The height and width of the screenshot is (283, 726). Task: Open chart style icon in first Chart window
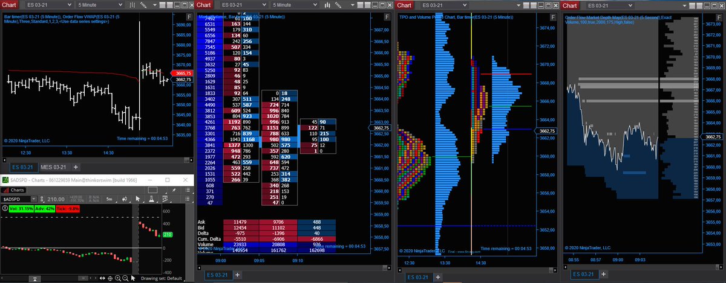point(132,5)
